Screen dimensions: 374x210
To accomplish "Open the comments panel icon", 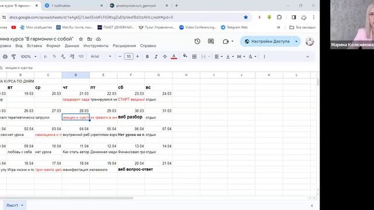I will [211, 41].
